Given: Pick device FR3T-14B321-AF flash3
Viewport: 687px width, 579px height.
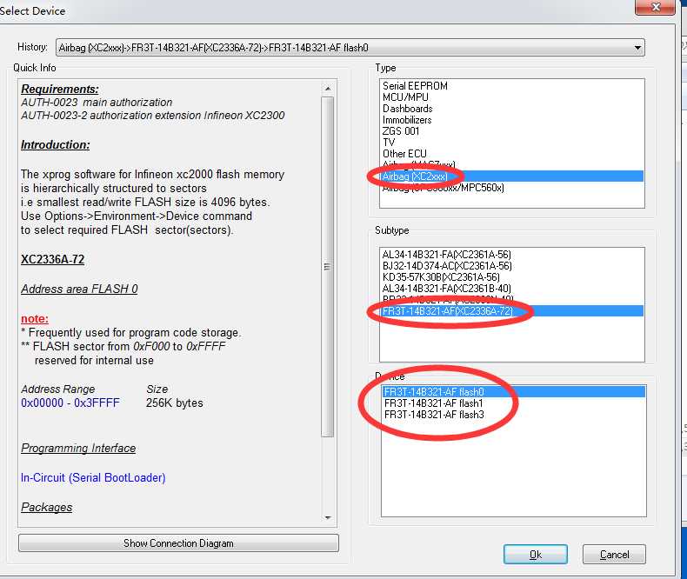Looking at the screenshot, I should click(x=433, y=415).
